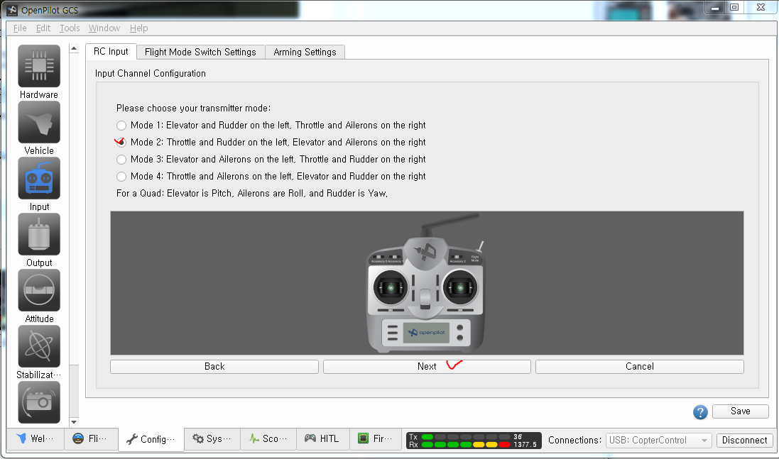Open the Tools menu
The image size is (779, 459).
(x=70, y=28)
